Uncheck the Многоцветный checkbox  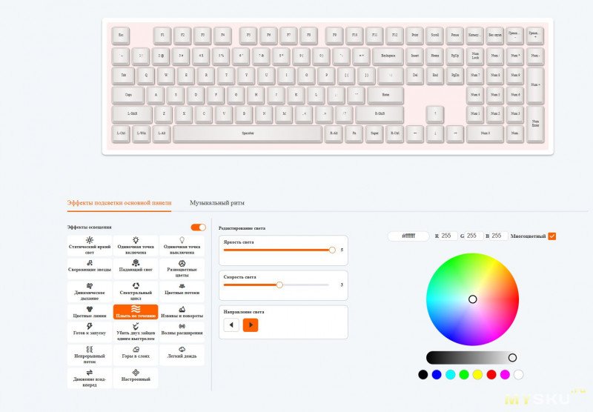coord(551,236)
